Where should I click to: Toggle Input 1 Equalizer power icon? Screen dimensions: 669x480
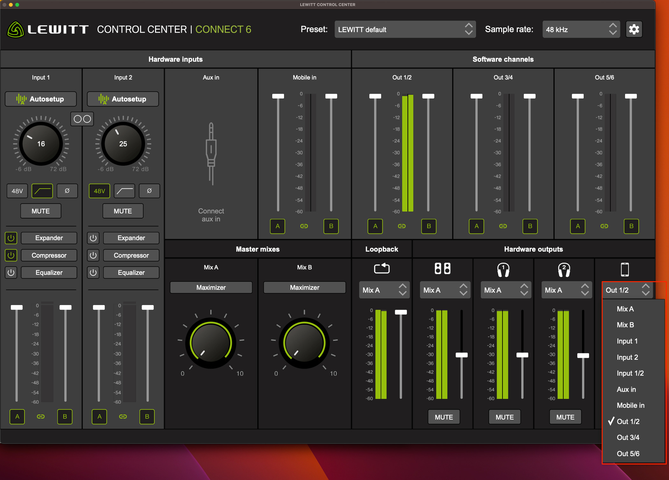click(x=11, y=273)
